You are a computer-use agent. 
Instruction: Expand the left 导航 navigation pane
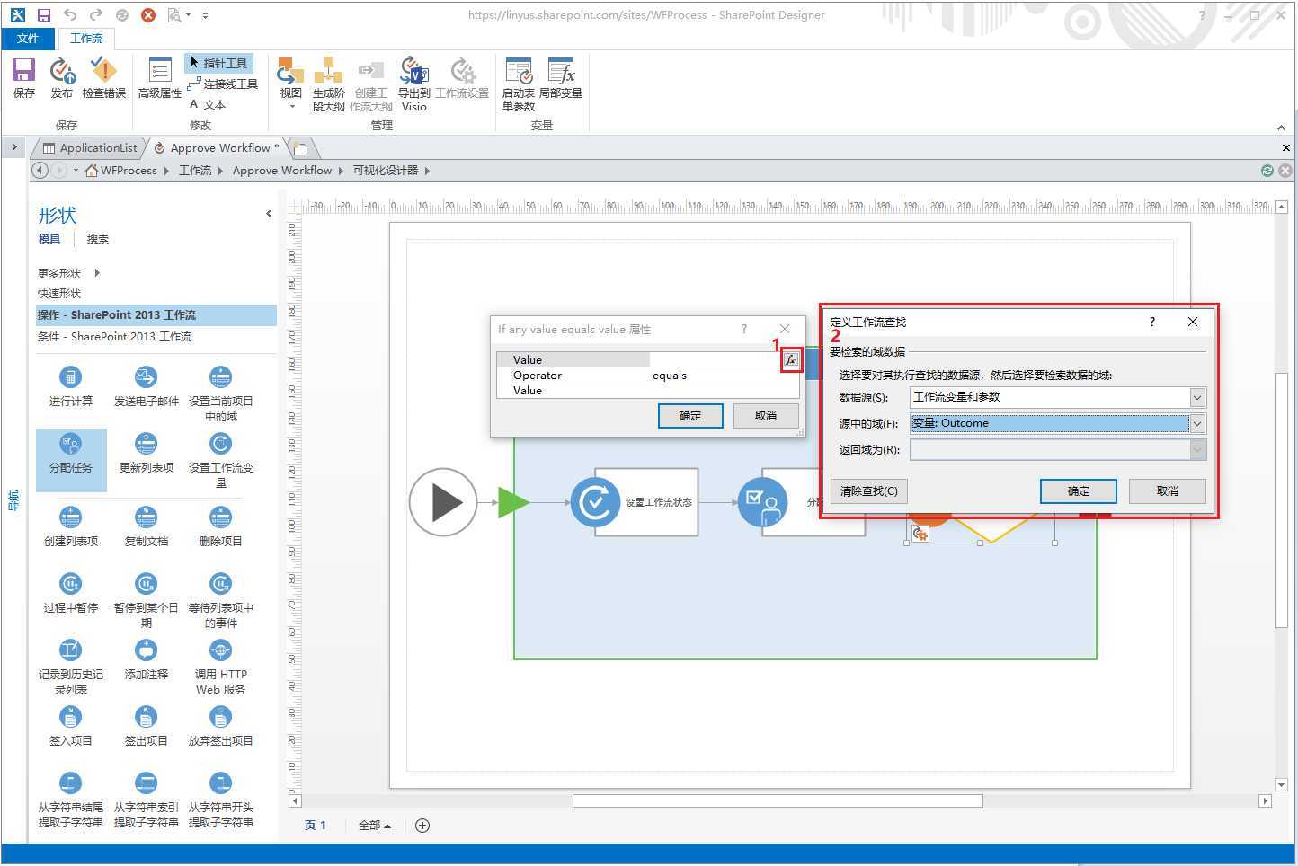pos(14,147)
